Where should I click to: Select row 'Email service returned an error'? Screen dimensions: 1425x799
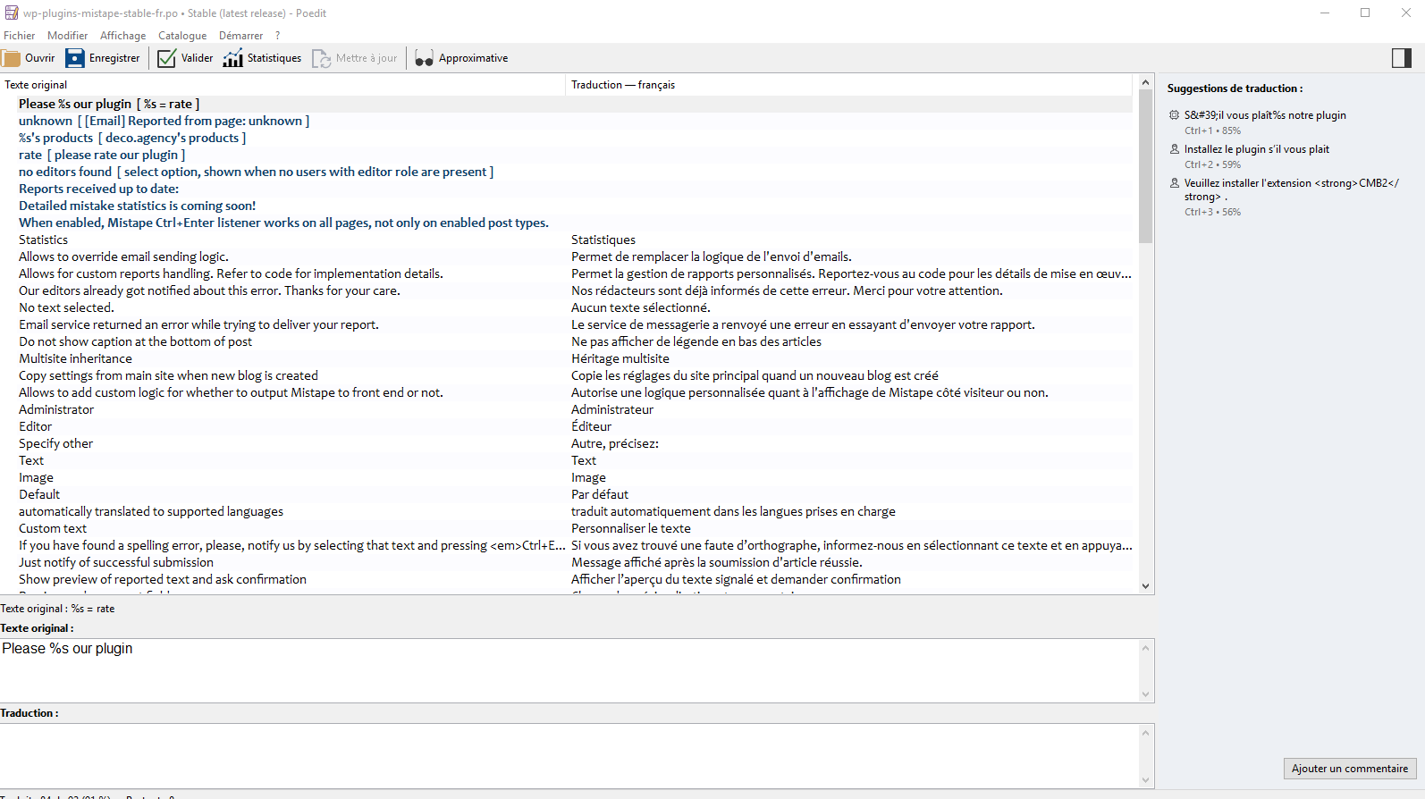[x=568, y=324]
